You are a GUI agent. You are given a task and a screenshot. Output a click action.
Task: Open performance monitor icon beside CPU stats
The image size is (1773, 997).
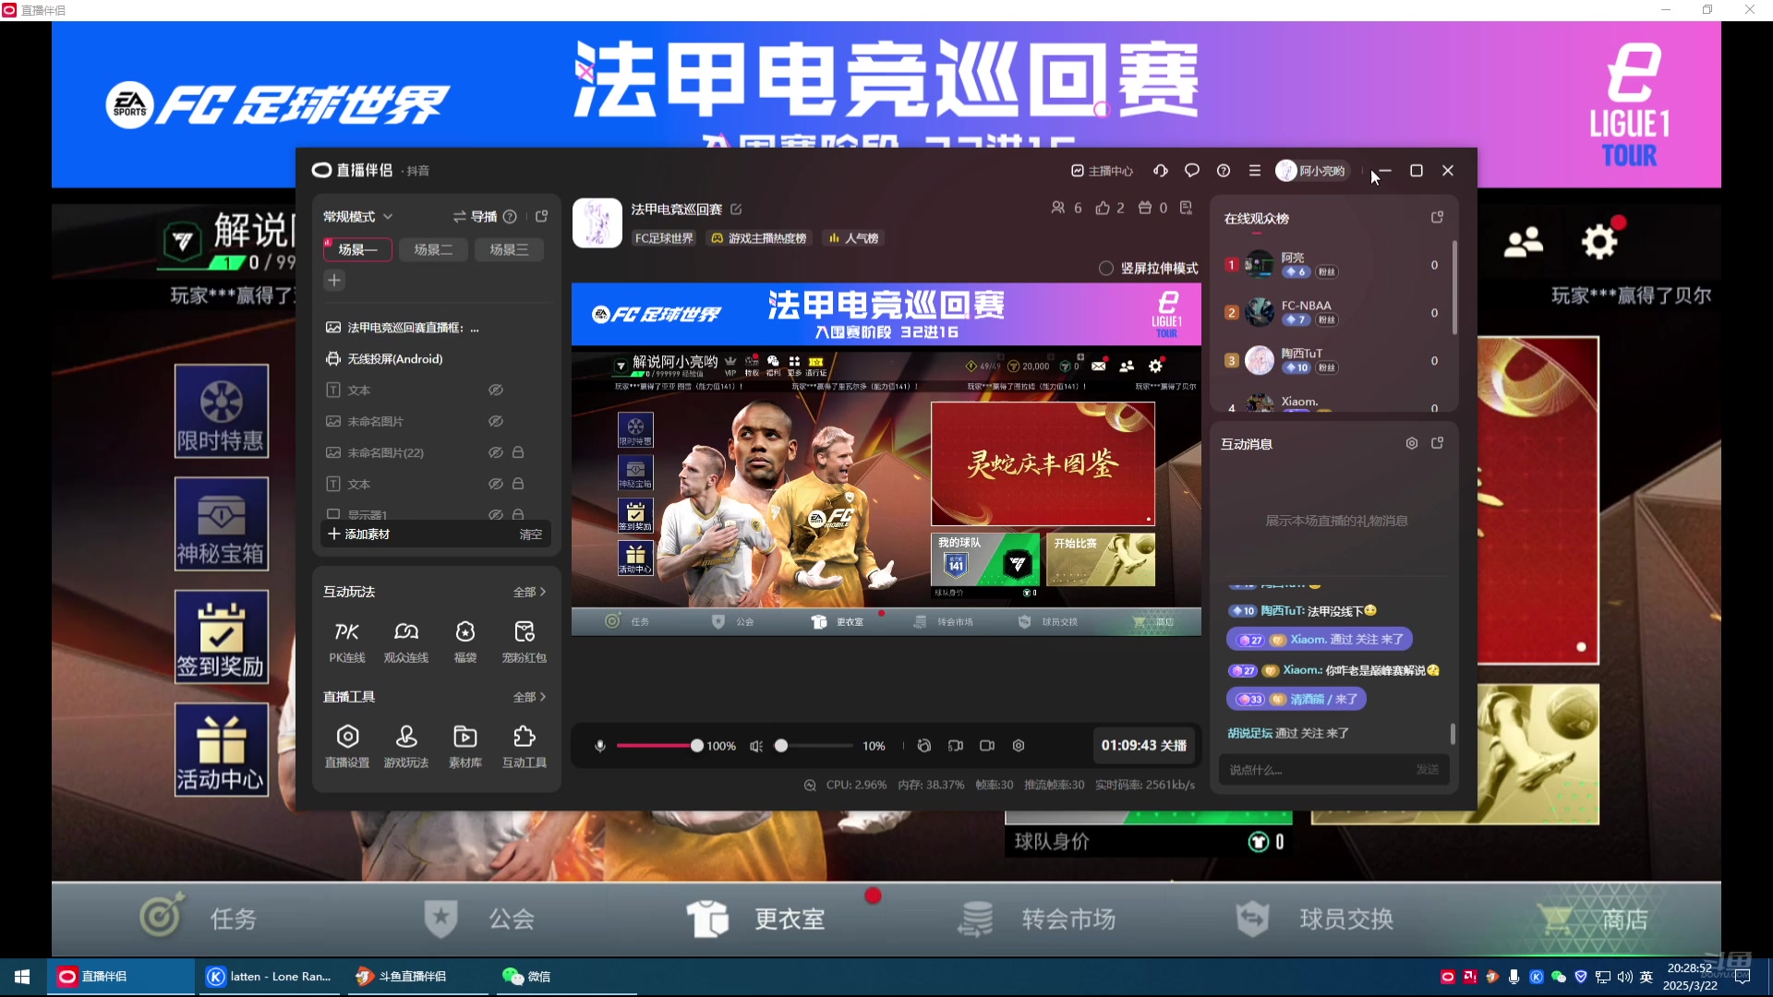click(810, 786)
